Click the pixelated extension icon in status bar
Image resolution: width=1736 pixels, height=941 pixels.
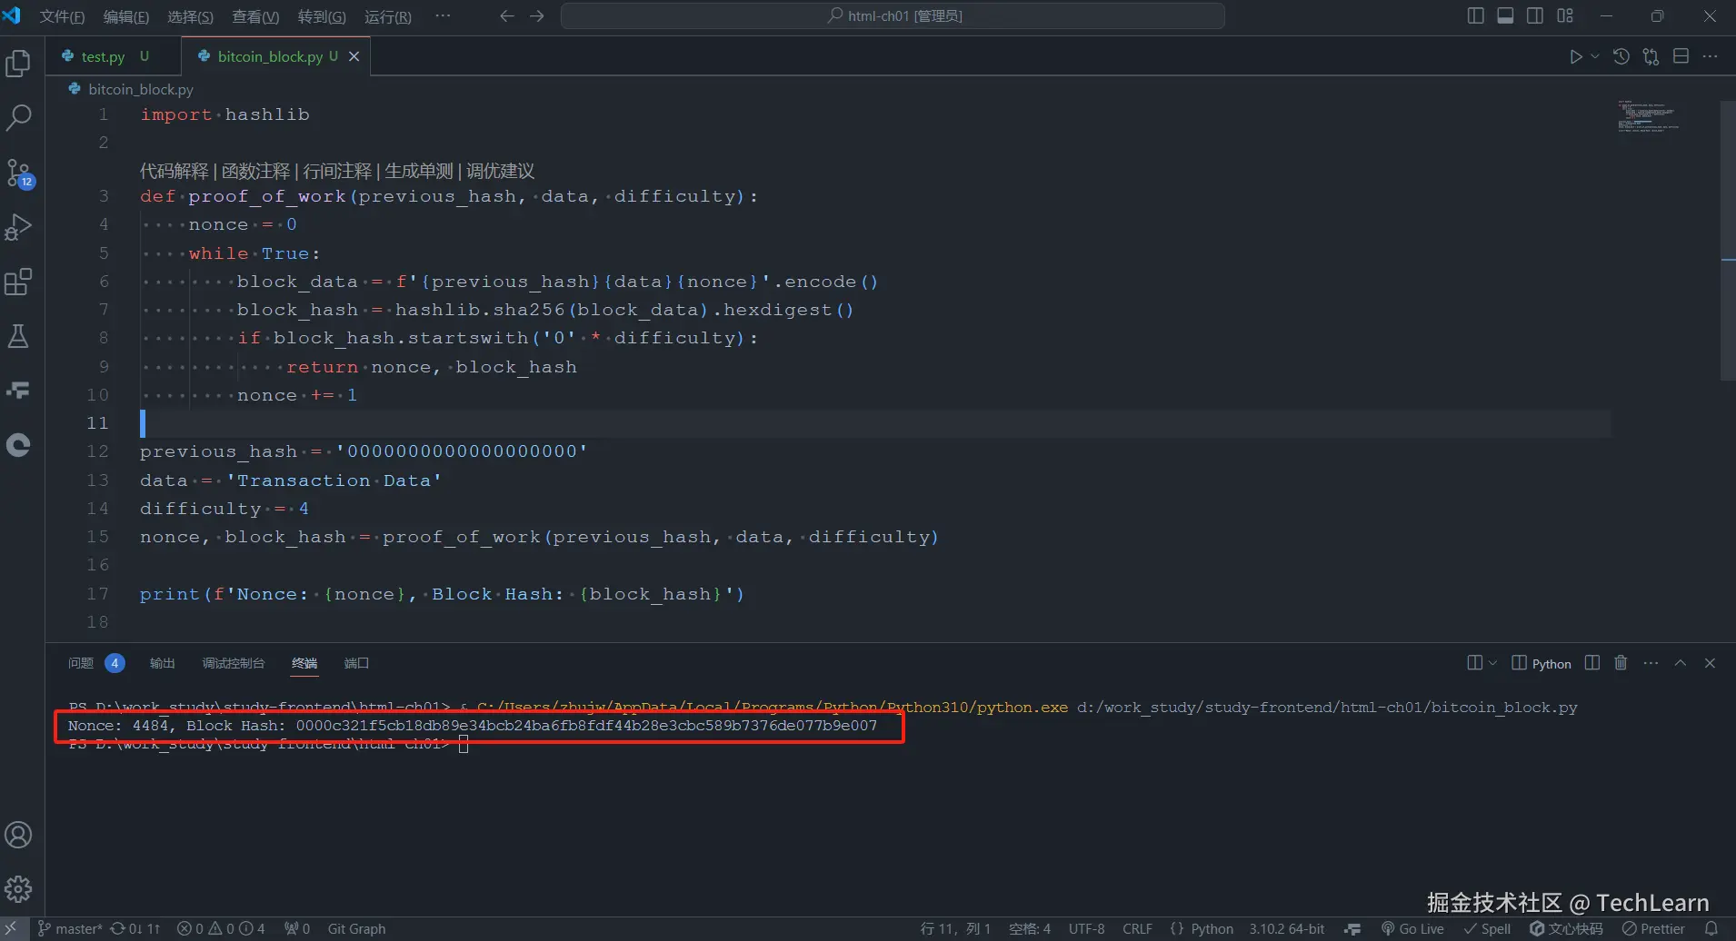(x=1352, y=928)
